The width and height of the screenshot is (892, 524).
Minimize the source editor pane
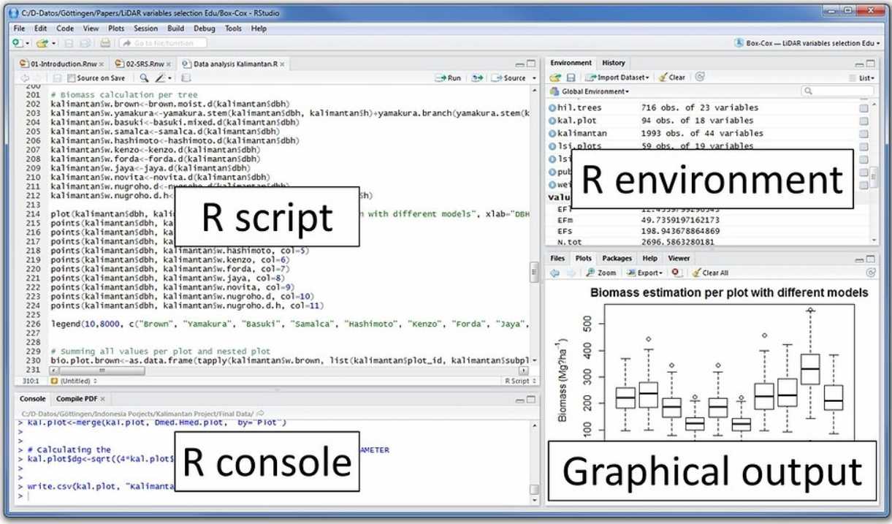coord(519,64)
